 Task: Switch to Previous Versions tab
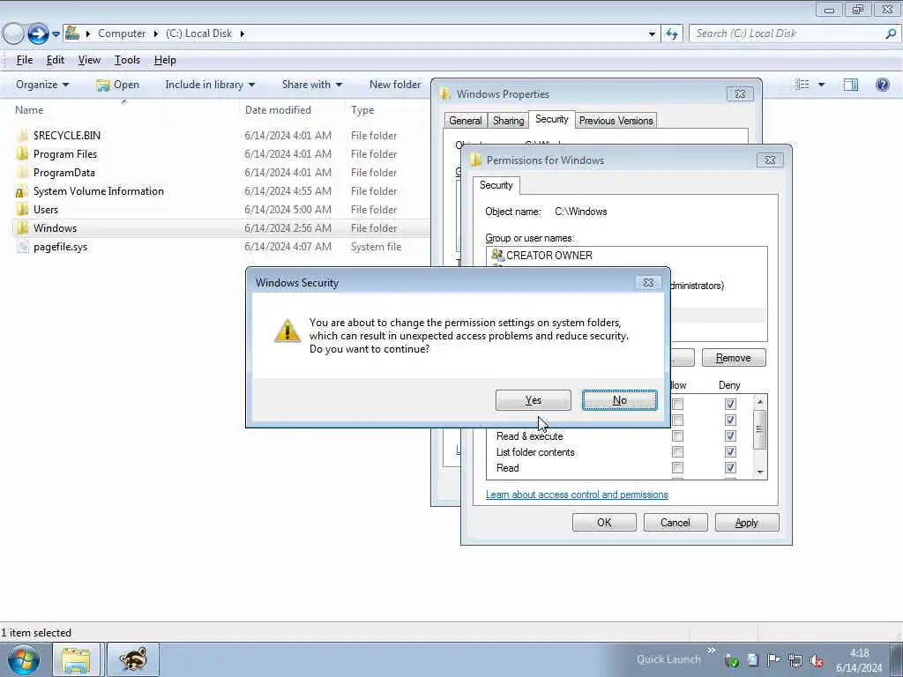click(616, 120)
